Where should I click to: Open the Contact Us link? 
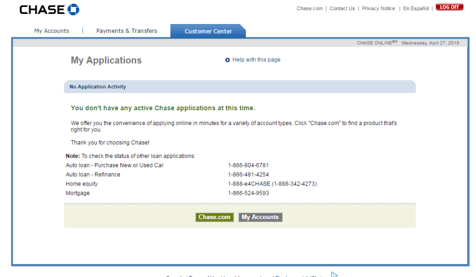[342, 8]
